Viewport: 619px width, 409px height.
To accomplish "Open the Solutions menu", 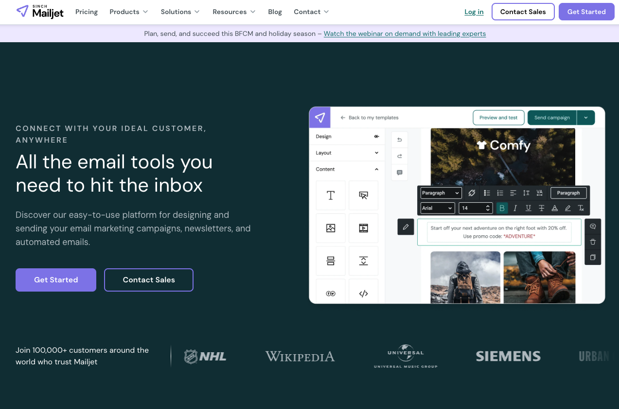I will [x=180, y=12].
